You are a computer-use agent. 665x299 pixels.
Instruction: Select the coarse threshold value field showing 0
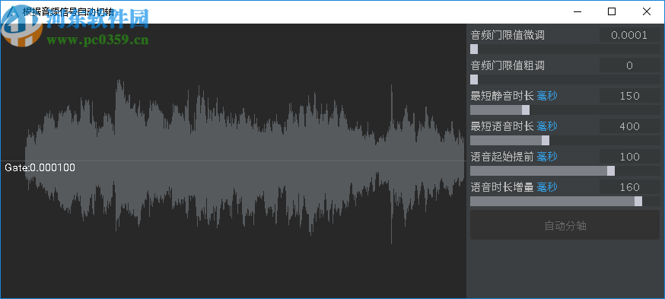(x=629, y=65)
